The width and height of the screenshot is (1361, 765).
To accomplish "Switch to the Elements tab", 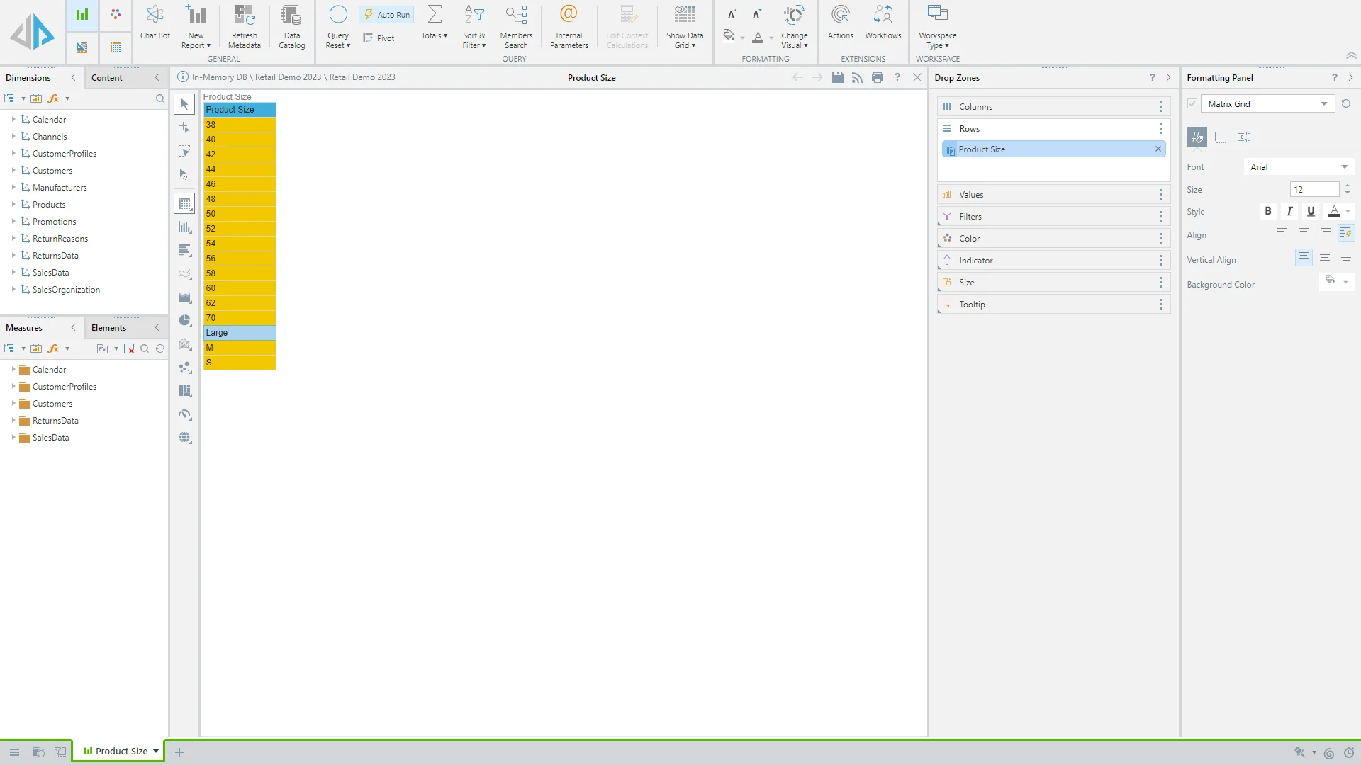I will click(x=108, y=328).
